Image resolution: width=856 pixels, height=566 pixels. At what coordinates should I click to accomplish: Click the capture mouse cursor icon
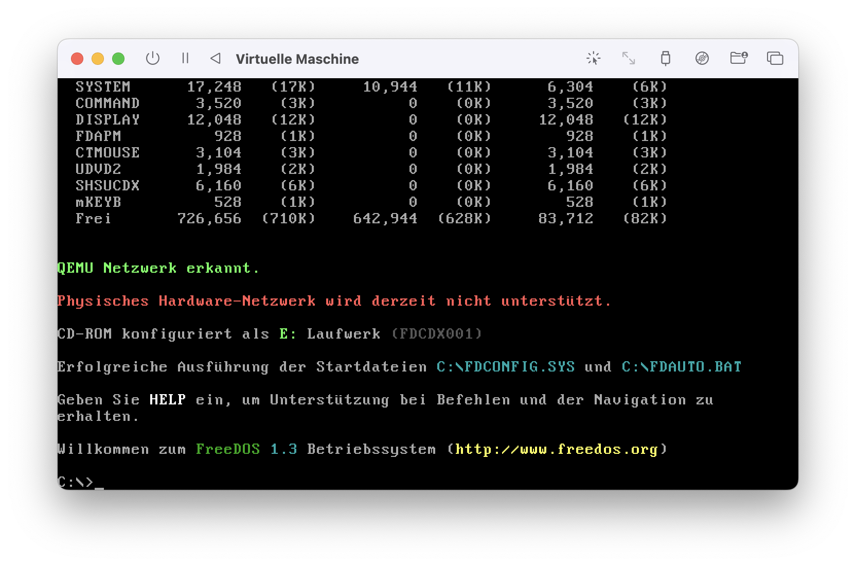coord(593,59)
